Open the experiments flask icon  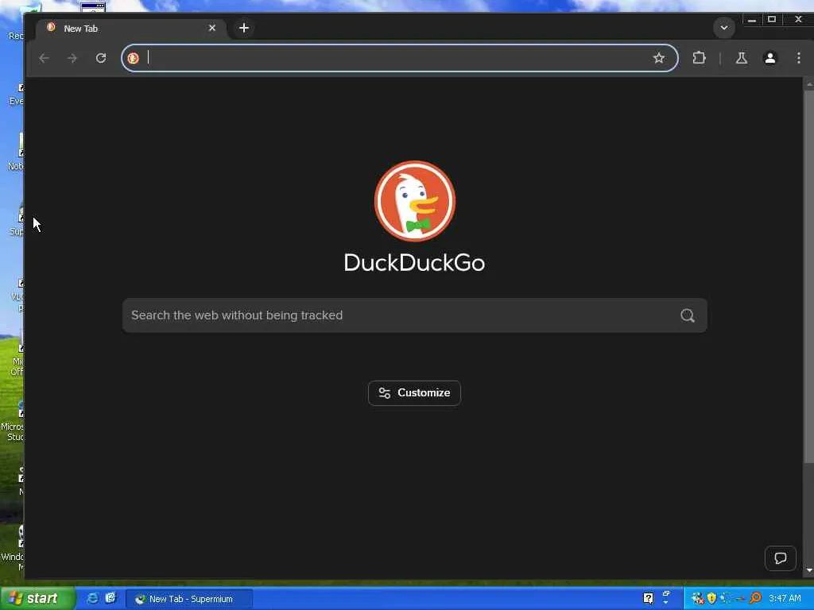742,58
